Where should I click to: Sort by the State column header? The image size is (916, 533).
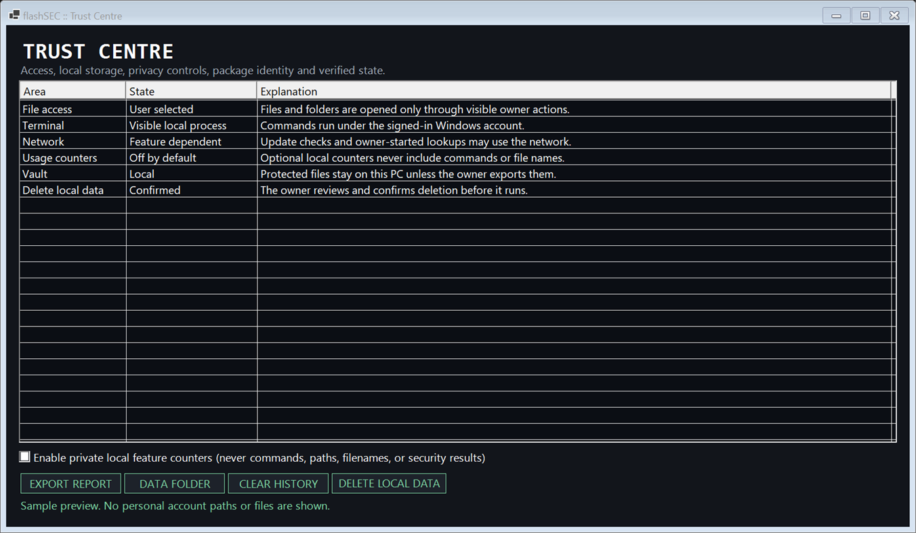tap(192, 91)
